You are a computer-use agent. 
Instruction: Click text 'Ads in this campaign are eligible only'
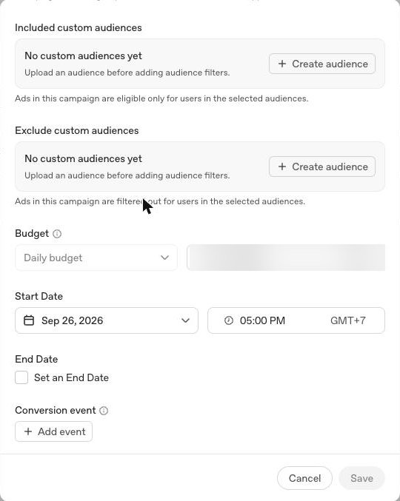pos(90,98)
